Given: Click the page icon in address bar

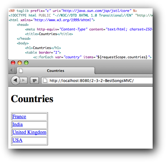Looking at the screenshot, I should [x=45, y=80].
